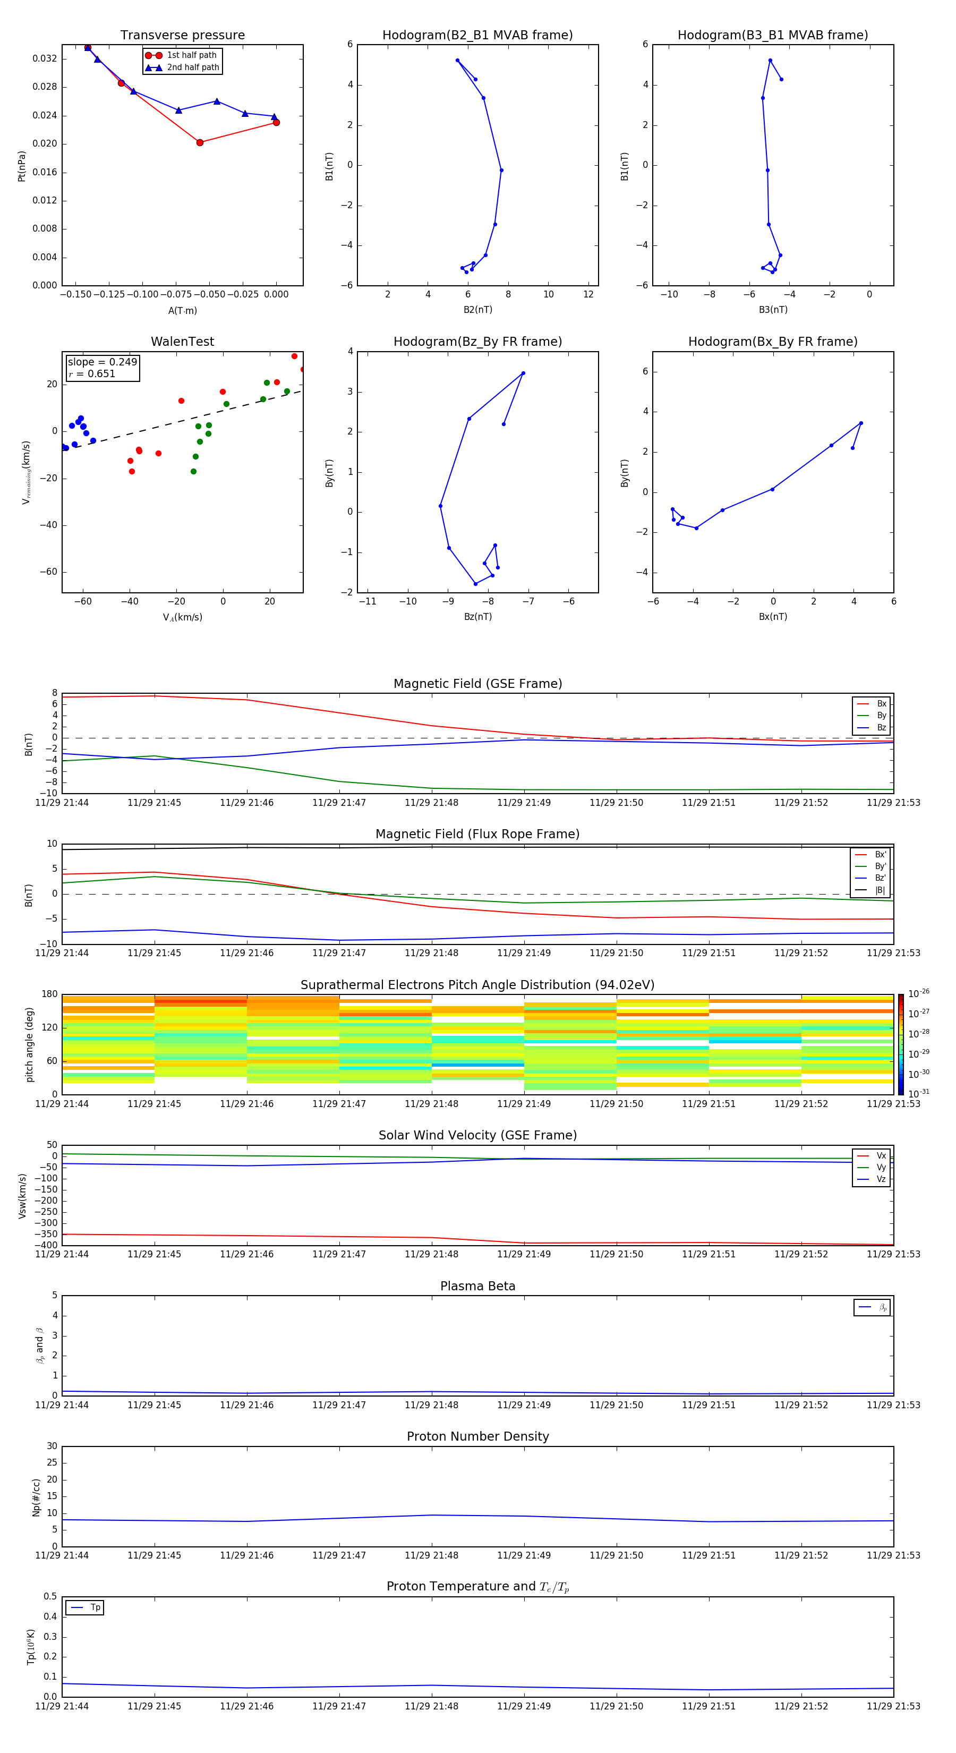This screenshot has width=956, height=1753.
Task: Click the 'slope = 0.249' annotation
Action: 102,362
